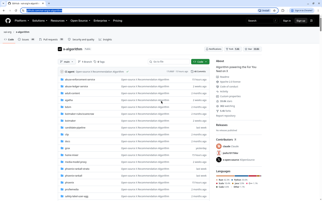Open the tab search chevron
This screenshot has height=201, width=322.
(x=3, y=4)
